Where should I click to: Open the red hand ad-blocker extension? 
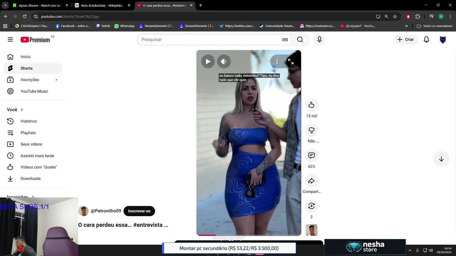click(x=408, y=16)
